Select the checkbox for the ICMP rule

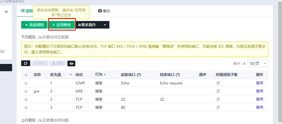tap(26, 83)
